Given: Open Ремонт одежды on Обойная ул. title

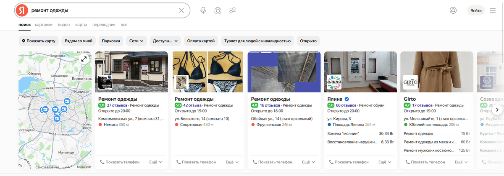Looking at the screenshot, I should point(270,99).
